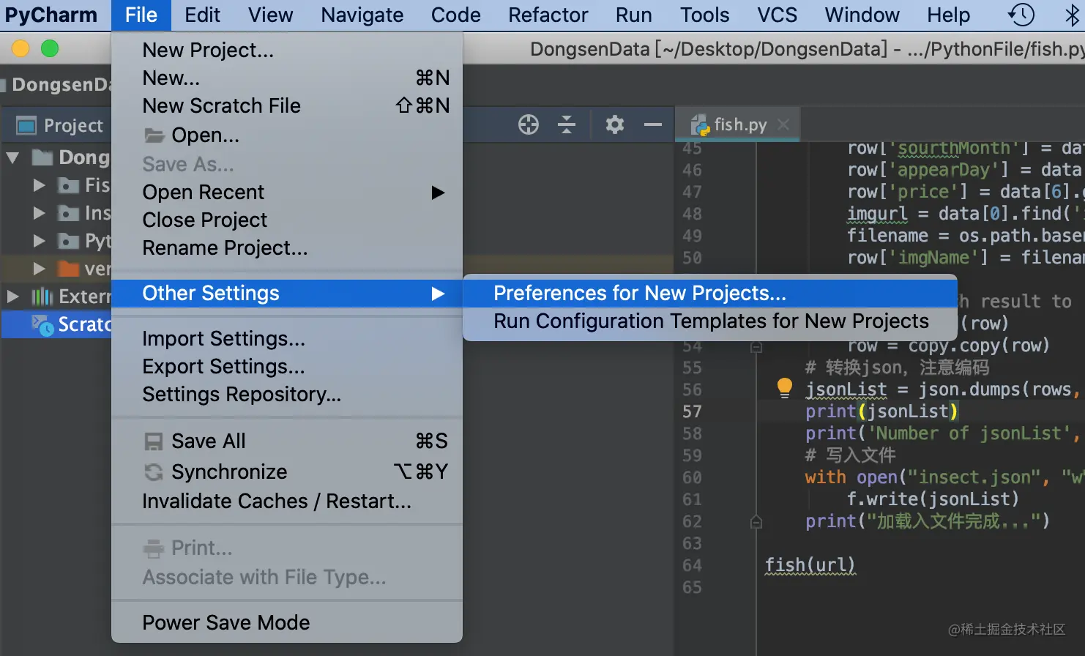Expand the Ins folder arrow in the tree
Screen dimensions: 1085x656
coord(40,213)
